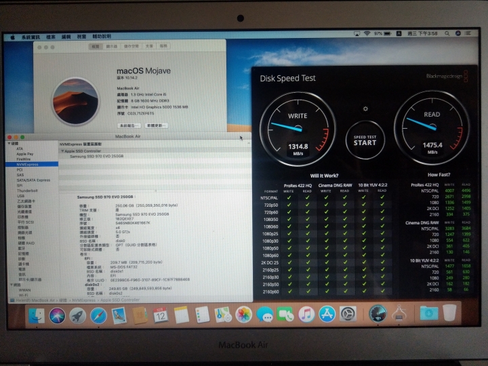This screenshot has width=488, height=366.
Task: Click Disk Speed Test gauge icon in Dock
Action: point(378,313)
